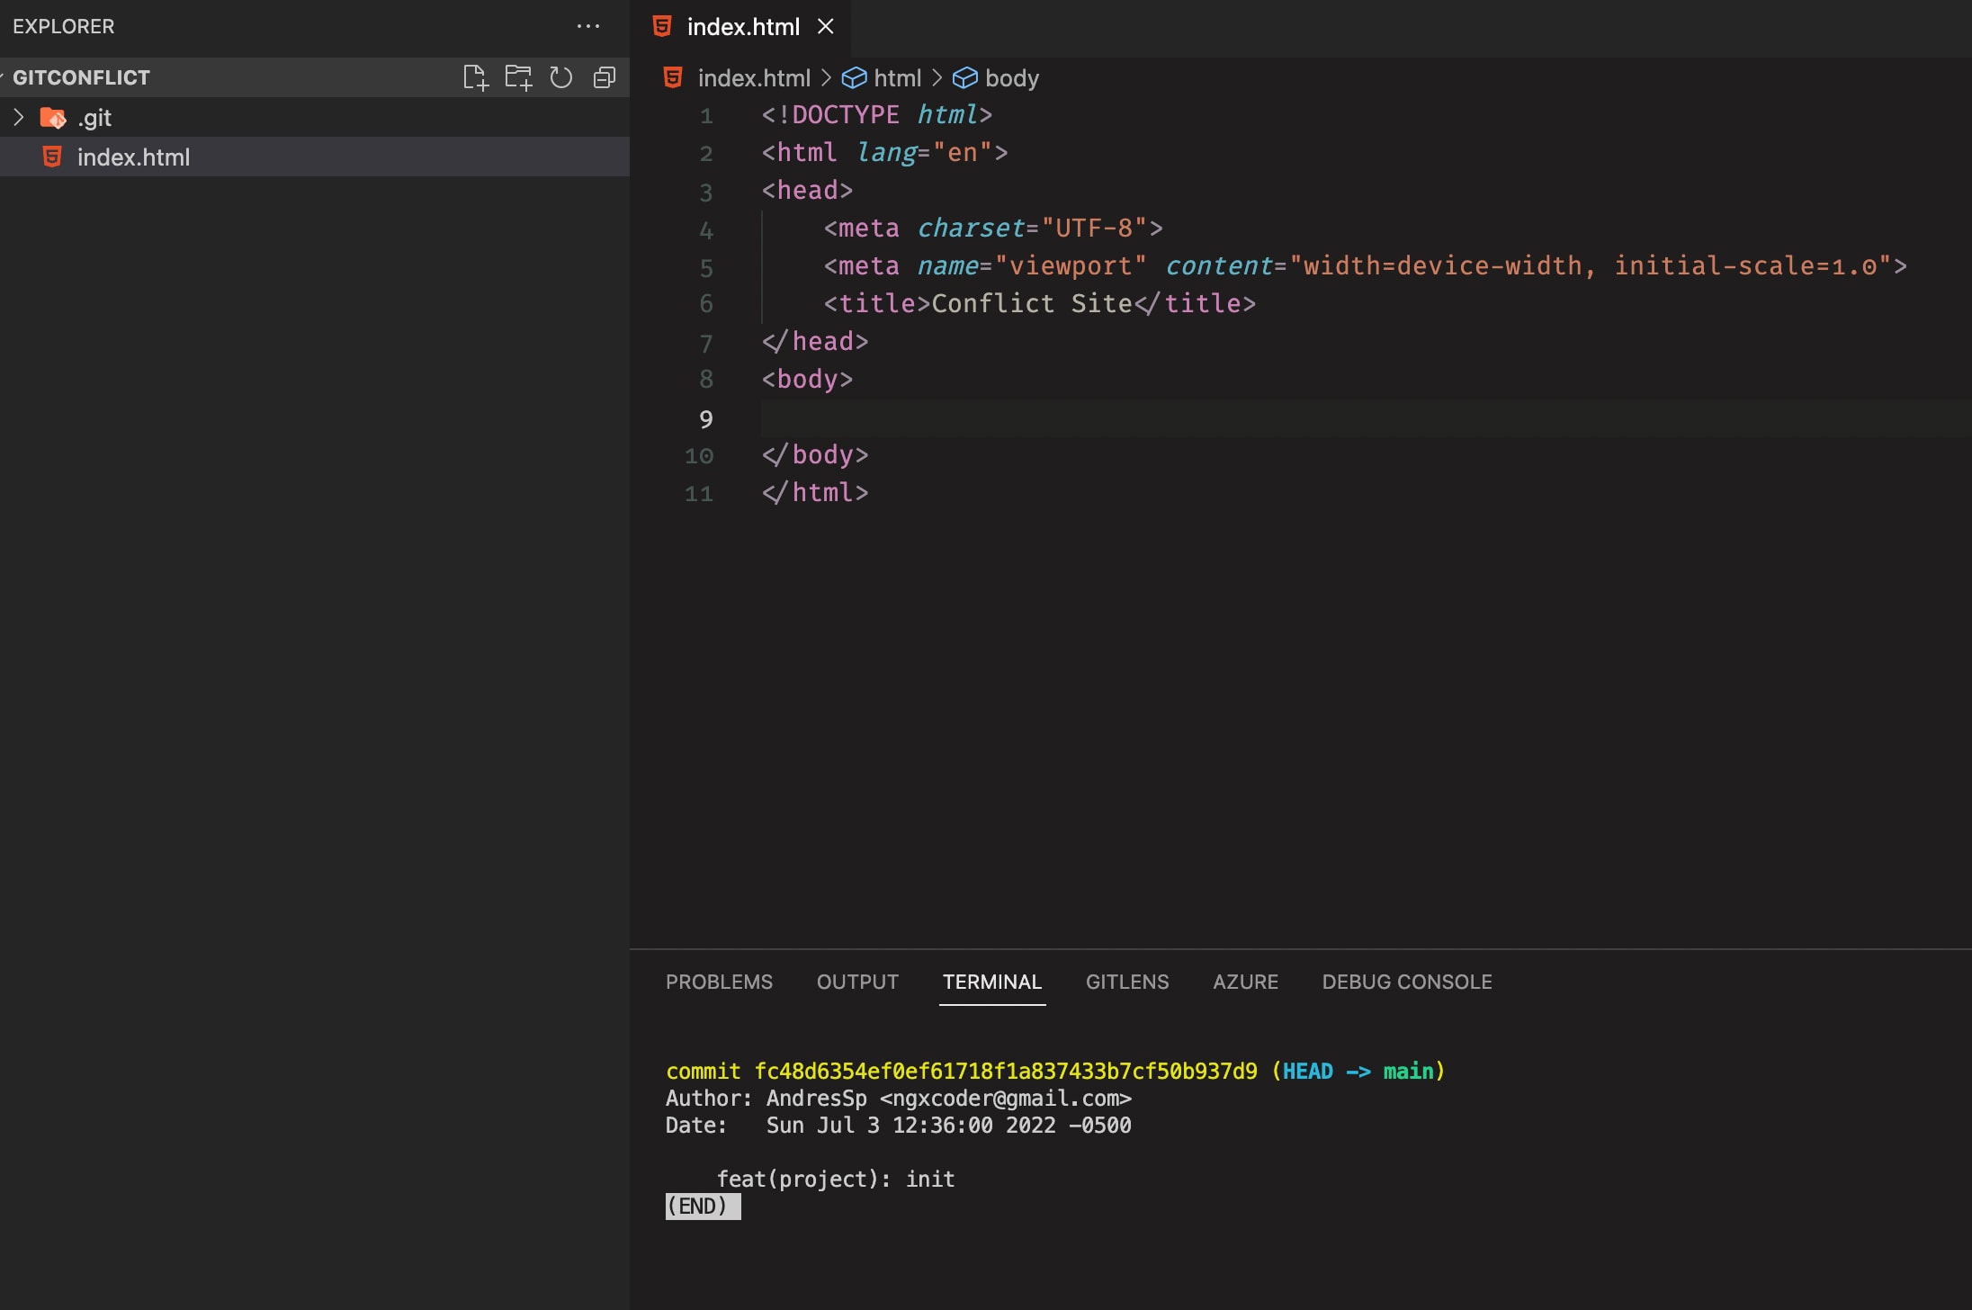Open the GITLENS panel tab
Viewport: 1972px width, 1310px height.
point(1127,982)
